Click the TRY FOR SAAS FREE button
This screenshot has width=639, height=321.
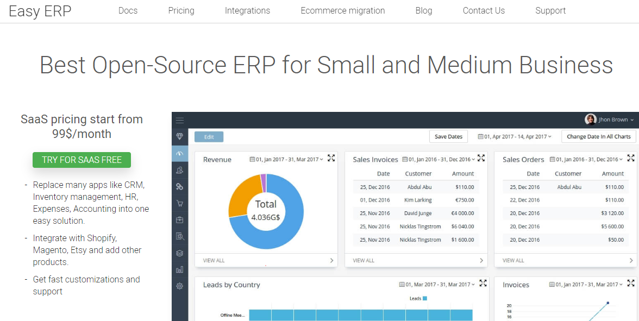point(82,160)
